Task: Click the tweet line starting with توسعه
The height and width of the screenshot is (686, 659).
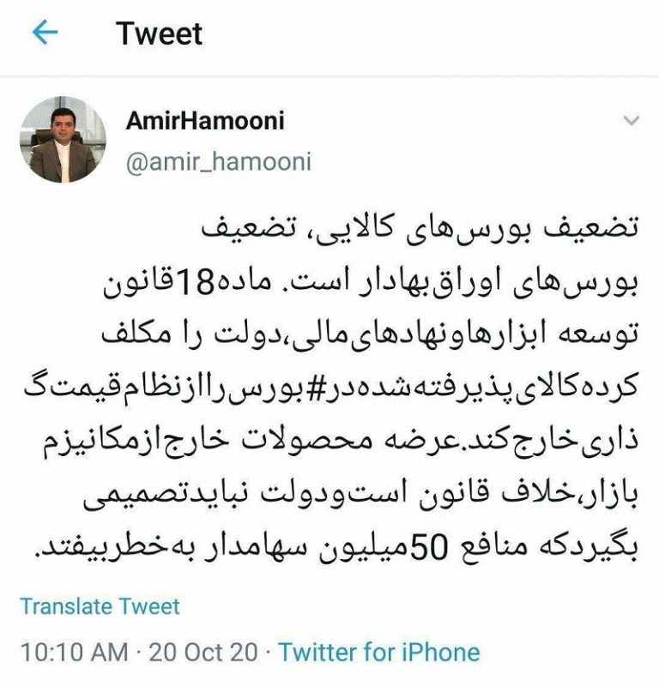Action: 370,334
